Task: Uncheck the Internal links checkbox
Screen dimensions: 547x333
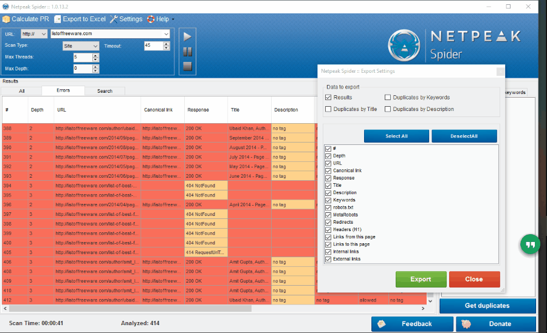Action: (328, 252)
